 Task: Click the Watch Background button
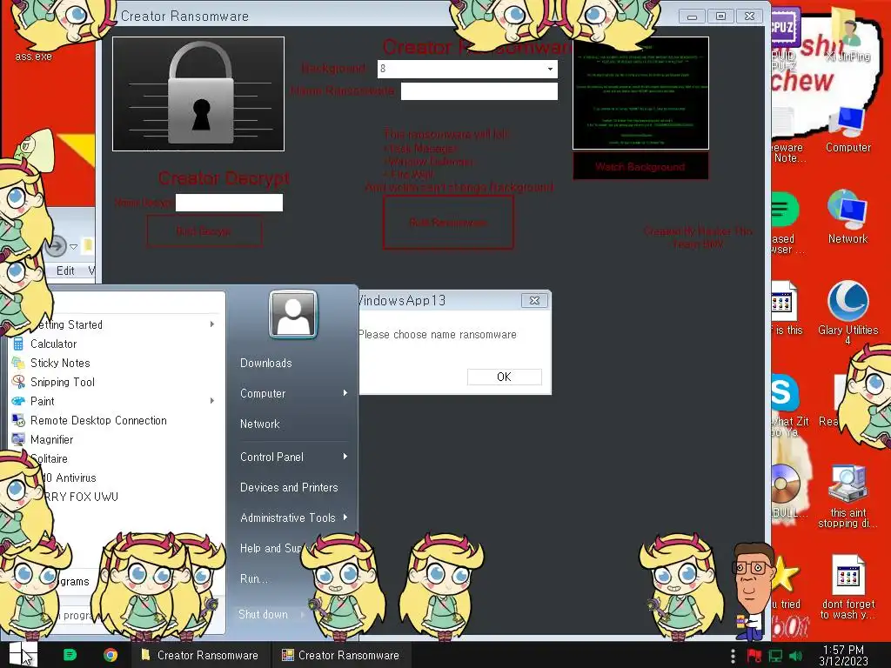[x=640, y=166]
